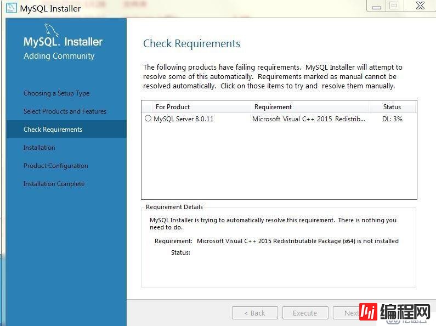Go to Select Products and Features step

65,111
